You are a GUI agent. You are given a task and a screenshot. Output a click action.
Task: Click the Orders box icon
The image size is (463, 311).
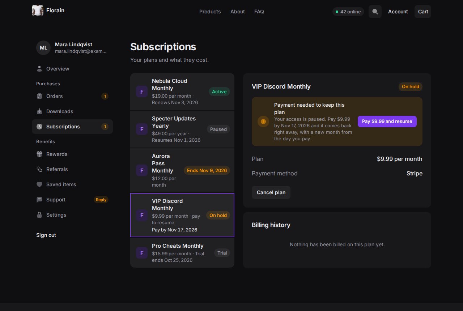coord(39,96)
